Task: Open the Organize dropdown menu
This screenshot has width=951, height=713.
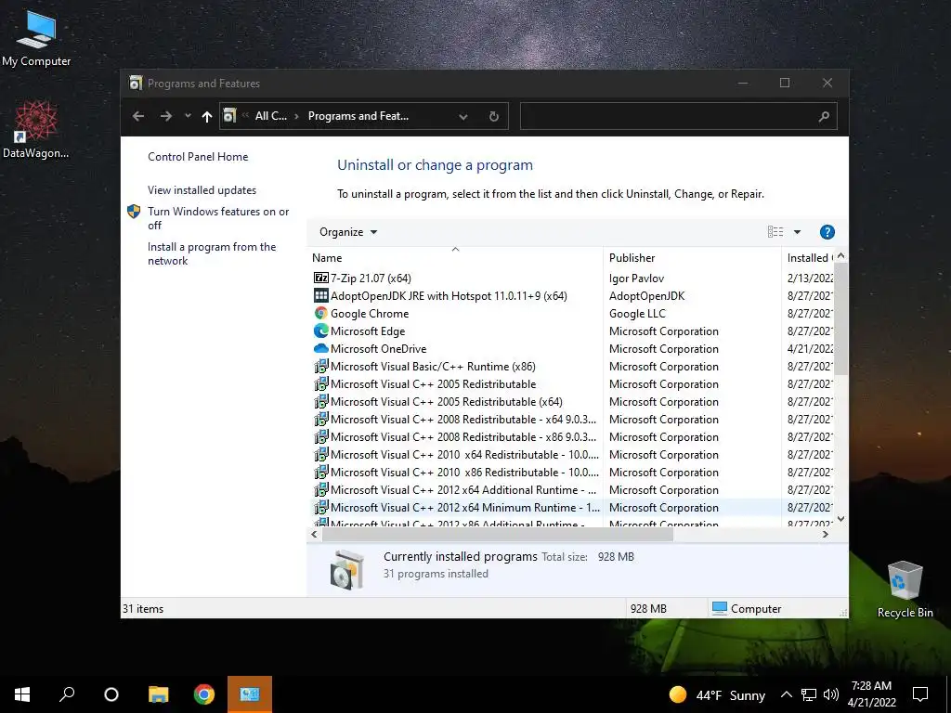Action: [x=348, y=232]
